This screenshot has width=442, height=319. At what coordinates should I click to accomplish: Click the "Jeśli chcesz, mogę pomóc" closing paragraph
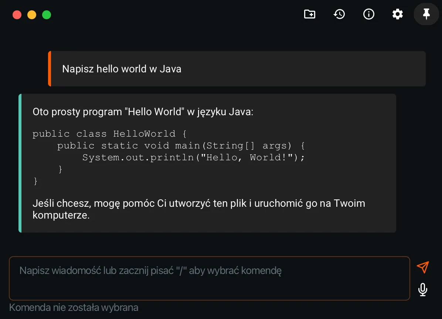(x=198, y=209)
